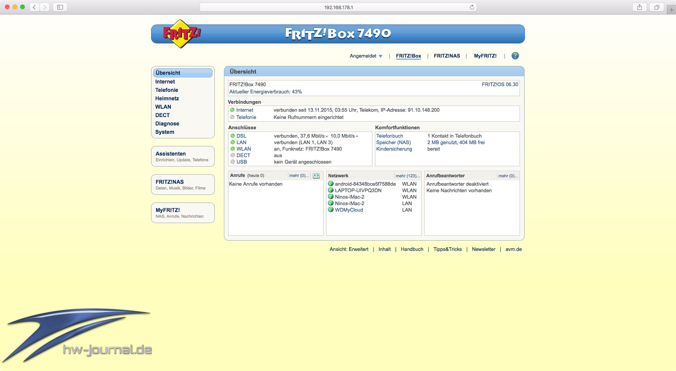Click the green DSL status indicator
The image size is (676, 371).
pyautogui.click(x=233, y=136)
